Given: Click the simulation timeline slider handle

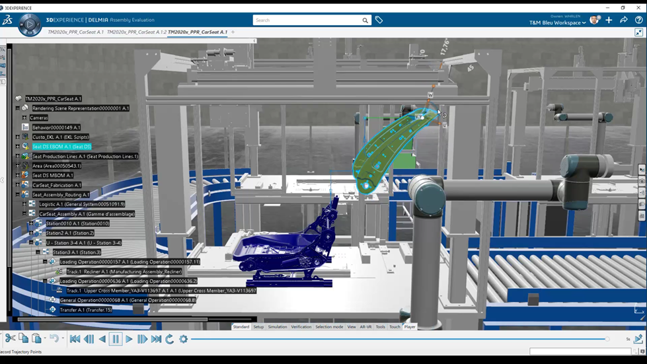Looking at the screenshot, I should 607,339.
